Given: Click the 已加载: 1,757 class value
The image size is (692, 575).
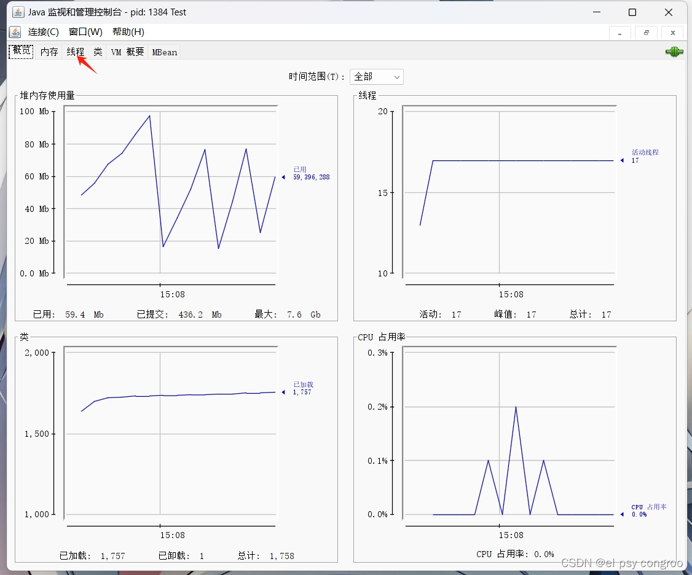Looking at the screenshot, I should pos(92,556).
